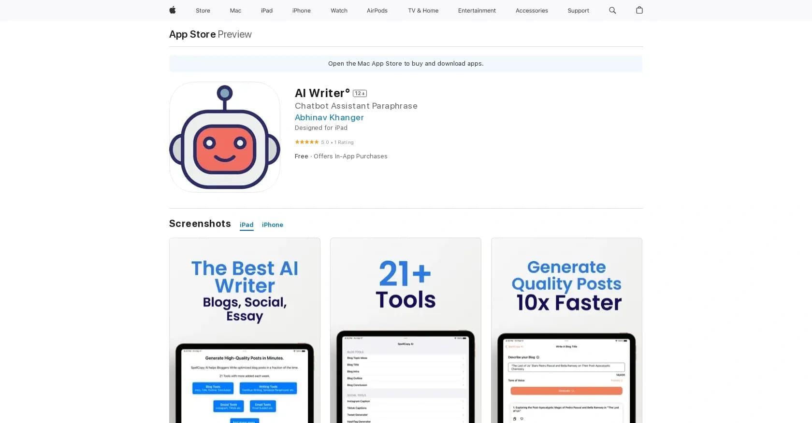The height and width of the screenshot is (423, 812).
Task: Open 'Generate Quality Posts 10x Faster' screenshot
Action: [x=566, y=330]
